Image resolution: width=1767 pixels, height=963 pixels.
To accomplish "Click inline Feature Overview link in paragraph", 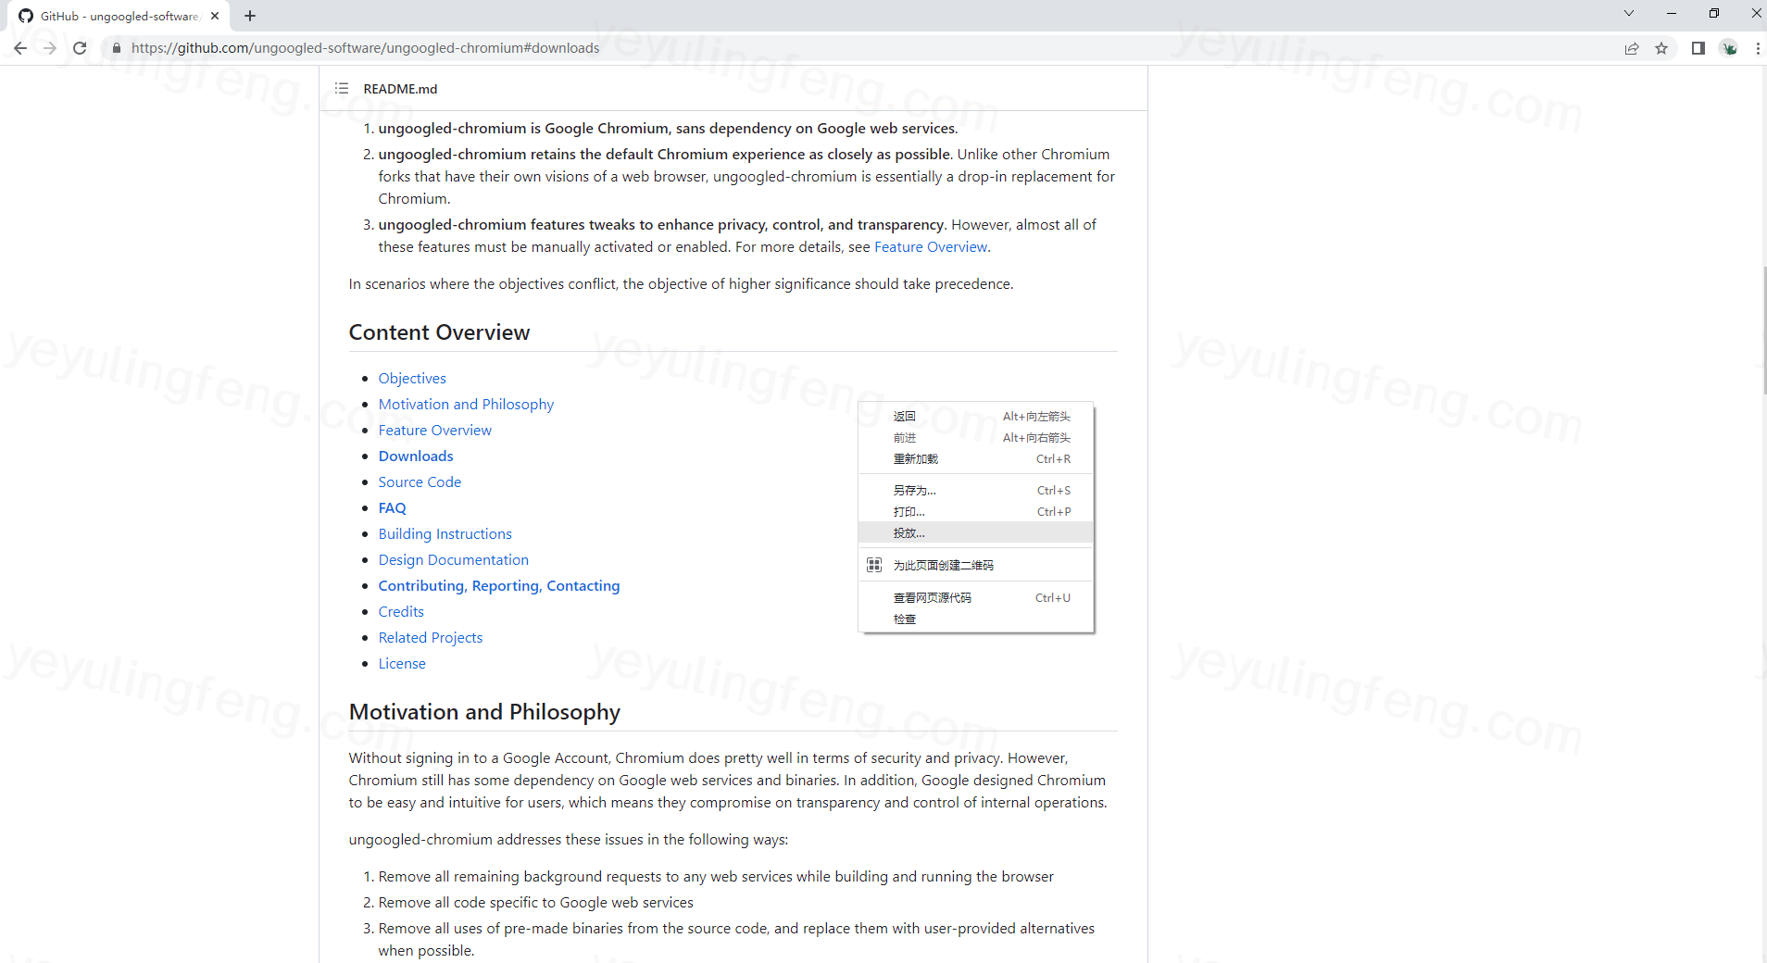I will (931, 246).
